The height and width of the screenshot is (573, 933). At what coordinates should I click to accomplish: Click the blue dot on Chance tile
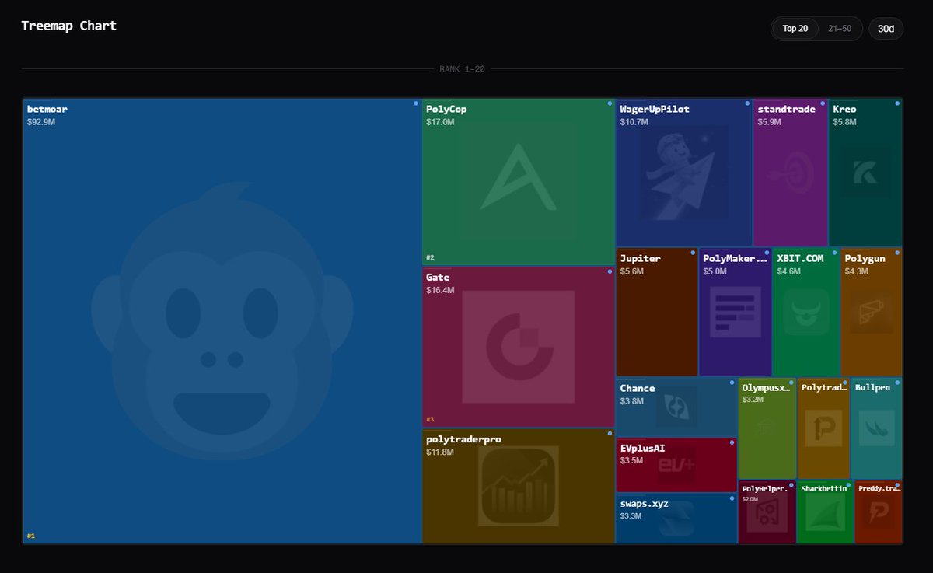pyautogui.click(x=732, y=383)
